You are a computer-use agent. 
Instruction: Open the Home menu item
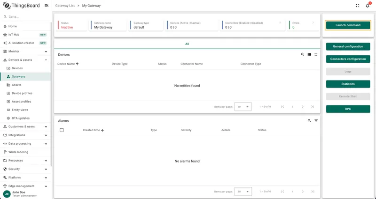25,26
